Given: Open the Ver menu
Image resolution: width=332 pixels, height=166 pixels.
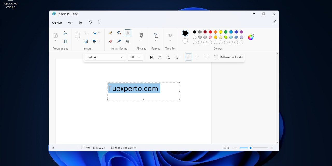Looking at the screenshot, I should [70, 23].
